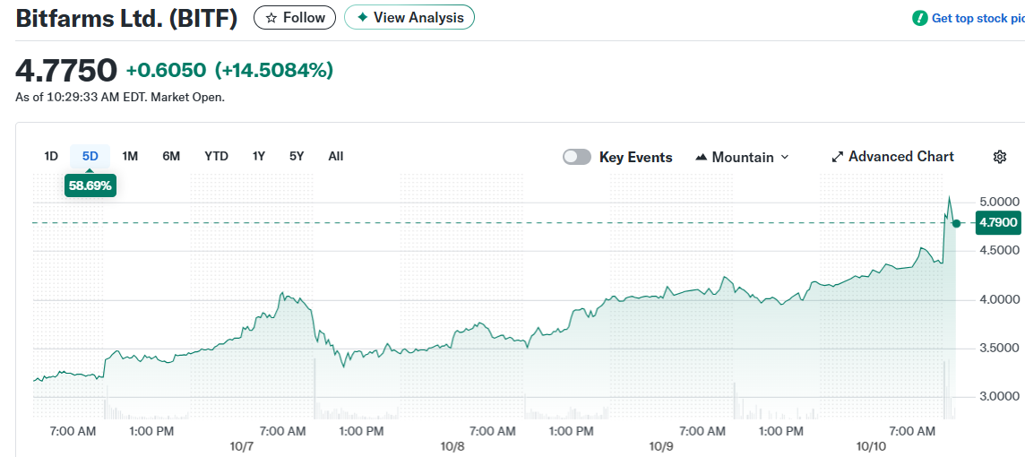Show the All time range

tap(336, 156)
